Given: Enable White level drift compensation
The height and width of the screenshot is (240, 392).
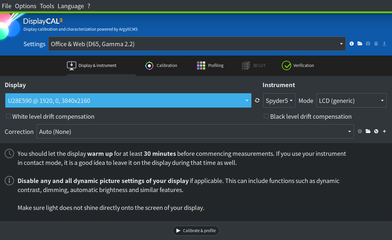Looking at the screenshot, I should point(8,116).
